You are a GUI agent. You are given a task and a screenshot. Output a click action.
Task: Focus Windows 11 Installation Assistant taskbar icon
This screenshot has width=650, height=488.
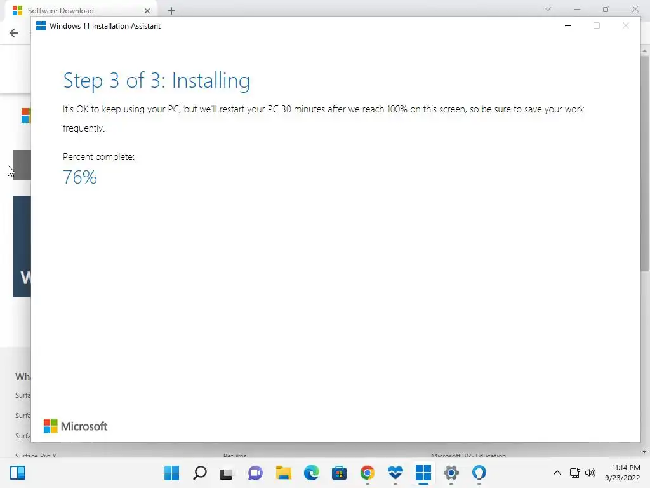[x=423, y=473]
